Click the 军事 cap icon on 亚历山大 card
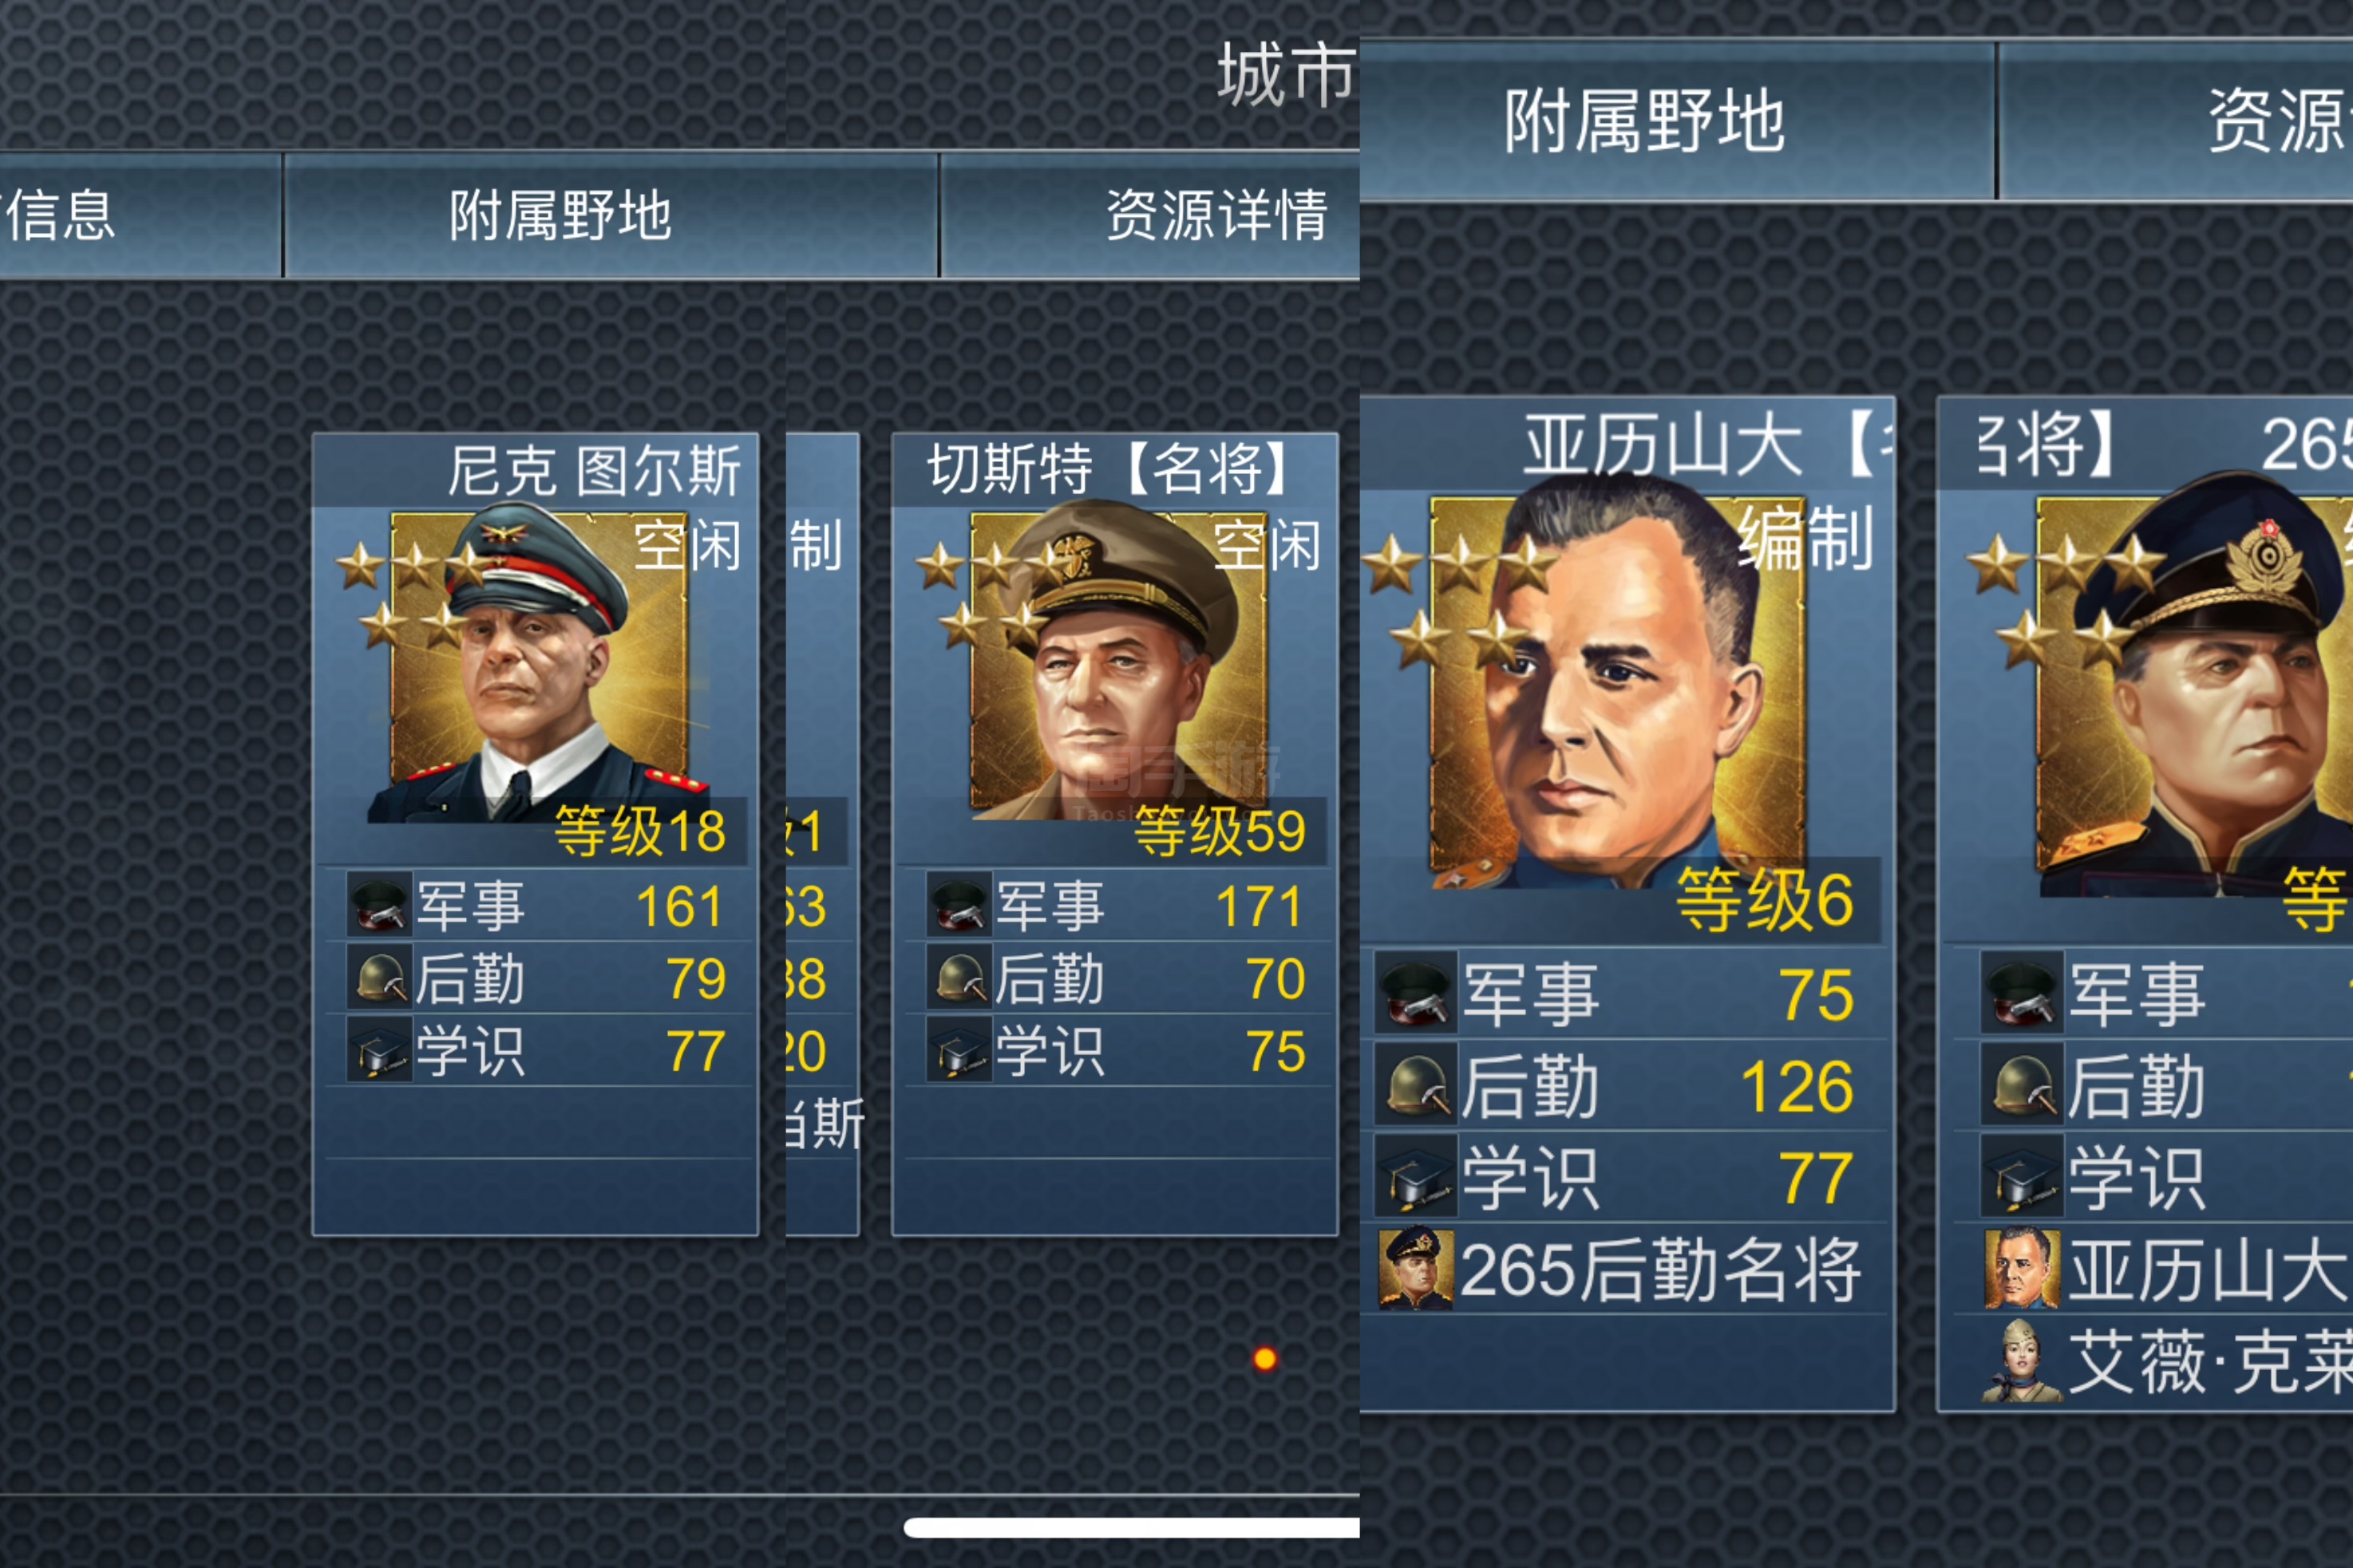2353x1568 pixels. pos(1415,993)
